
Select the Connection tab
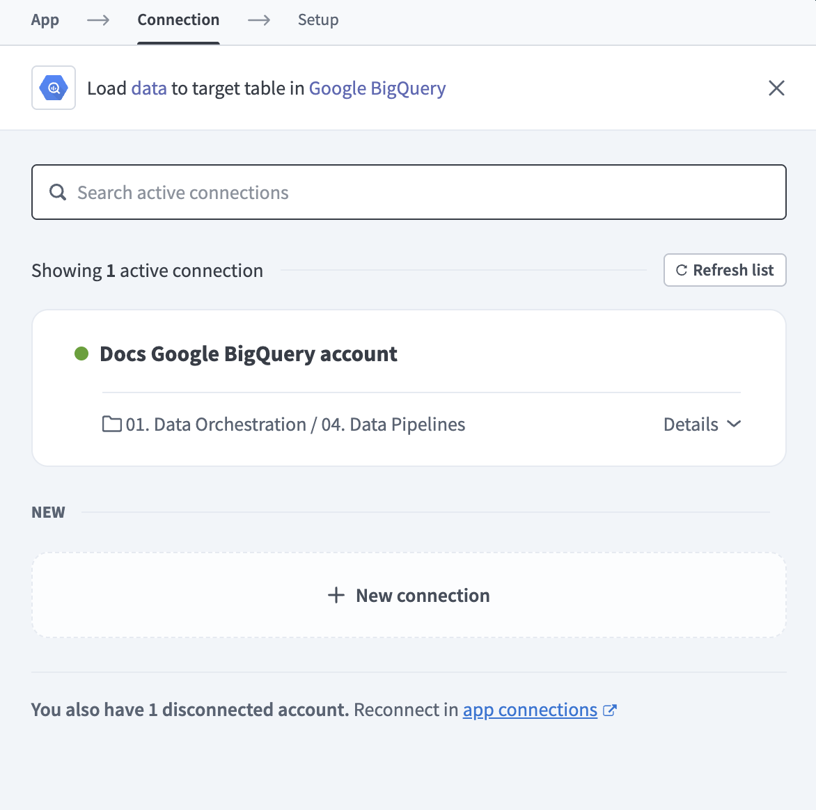(x=178, y=19)
